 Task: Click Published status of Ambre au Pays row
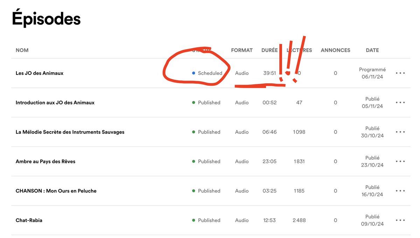tap(209, 161)
